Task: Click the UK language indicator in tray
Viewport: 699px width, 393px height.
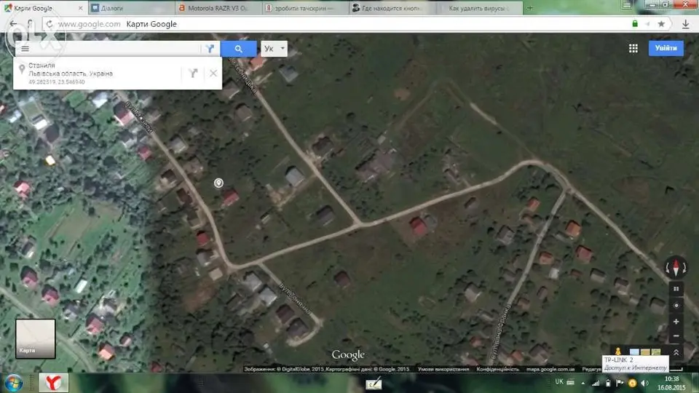Action: click(x=559, y=382)
